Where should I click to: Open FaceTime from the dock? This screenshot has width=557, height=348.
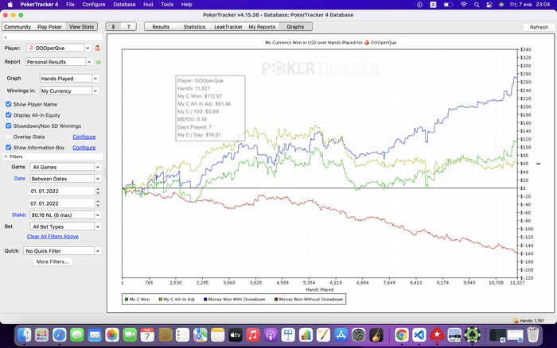point(130,334)
